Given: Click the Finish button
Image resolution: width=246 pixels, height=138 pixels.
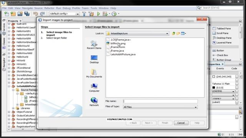Looking at the screenshot, I should point(165,123).
